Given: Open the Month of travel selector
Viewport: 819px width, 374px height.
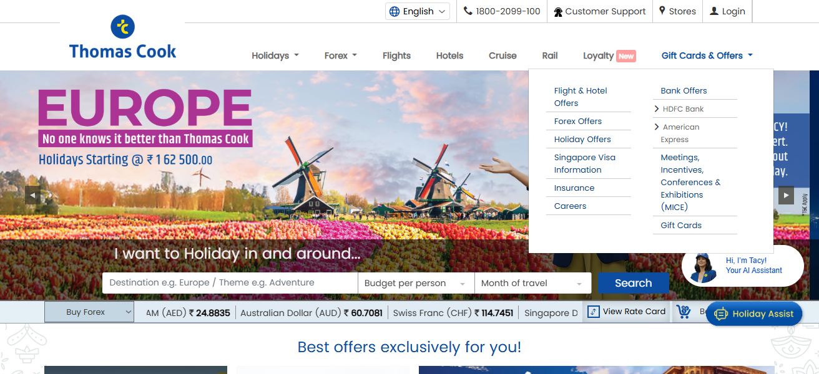Looking at the screenshot, I should pyautogui.click(x=532, y=282).
